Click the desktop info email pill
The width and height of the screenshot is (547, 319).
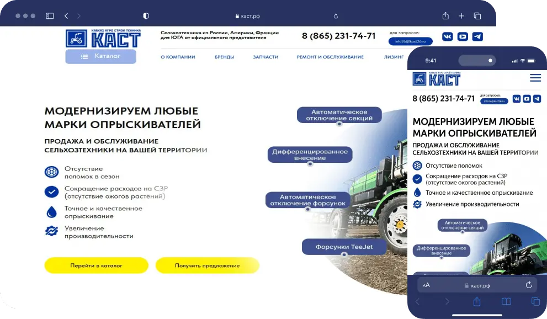[x=410, y=41]
